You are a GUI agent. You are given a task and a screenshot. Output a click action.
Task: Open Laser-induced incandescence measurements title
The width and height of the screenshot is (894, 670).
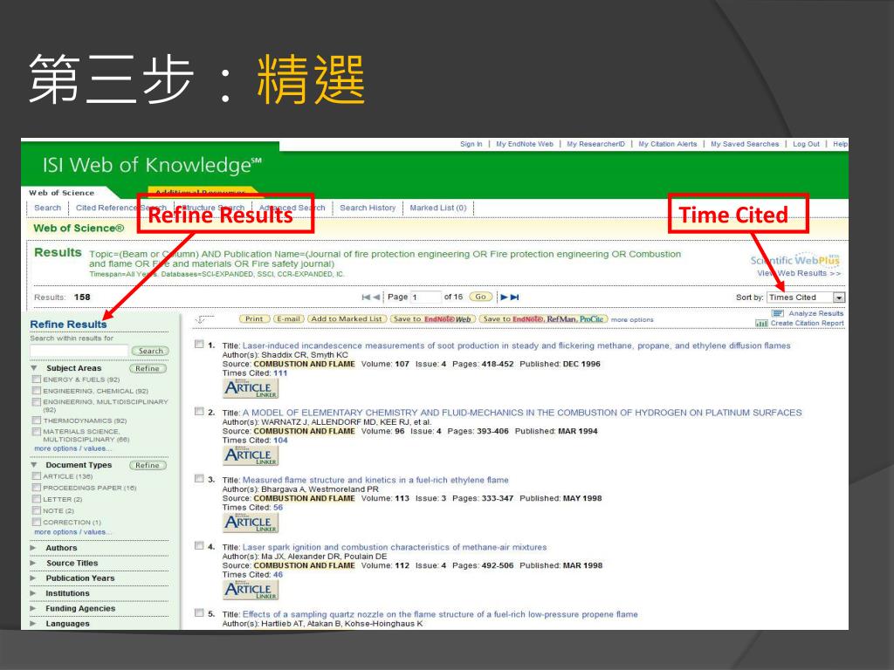[x=516, y=345]
